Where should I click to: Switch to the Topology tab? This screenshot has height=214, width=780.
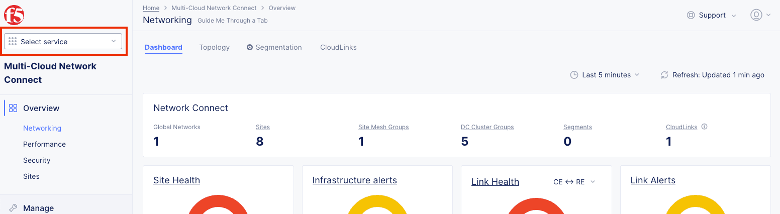tap(214, 47)
